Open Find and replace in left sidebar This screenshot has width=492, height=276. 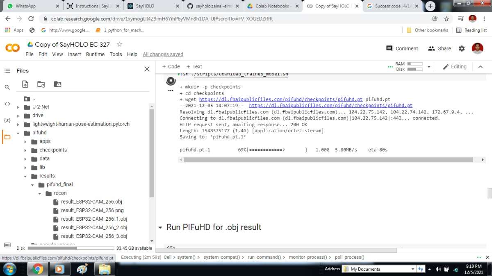click(7, 87)
